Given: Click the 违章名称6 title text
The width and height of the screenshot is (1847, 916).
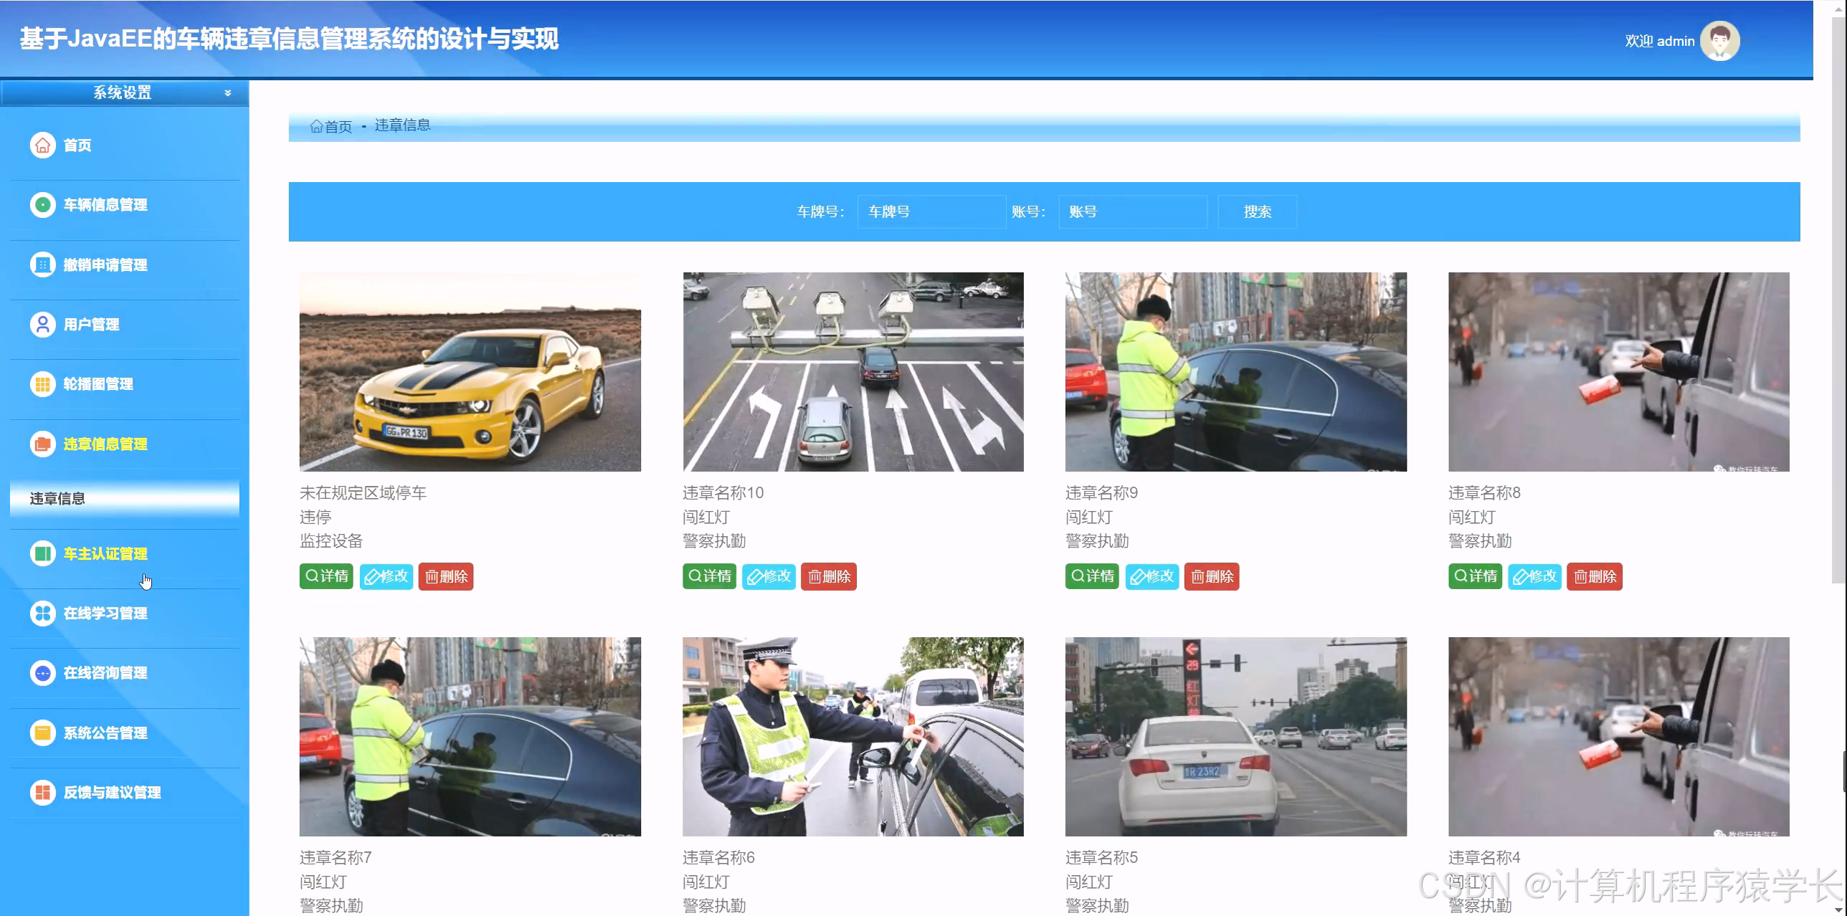Looking at the screenshot, I should point(718,857).
